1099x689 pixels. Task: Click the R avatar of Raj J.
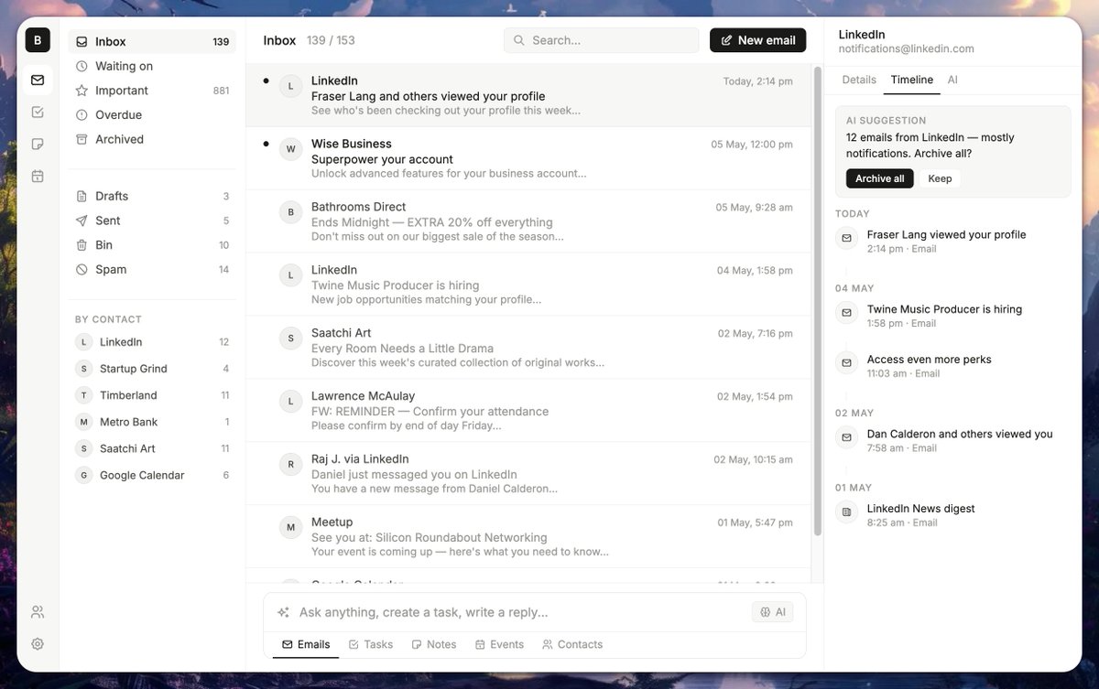pos(290,465)
